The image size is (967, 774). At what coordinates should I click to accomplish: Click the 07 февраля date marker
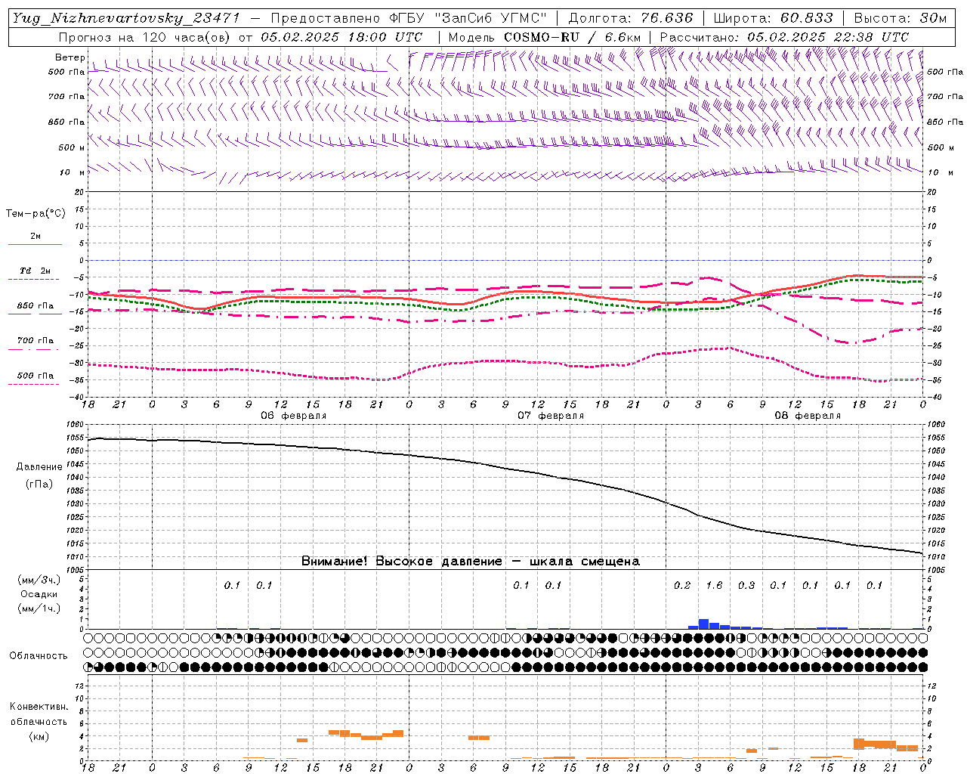click(x=551, y=416)
